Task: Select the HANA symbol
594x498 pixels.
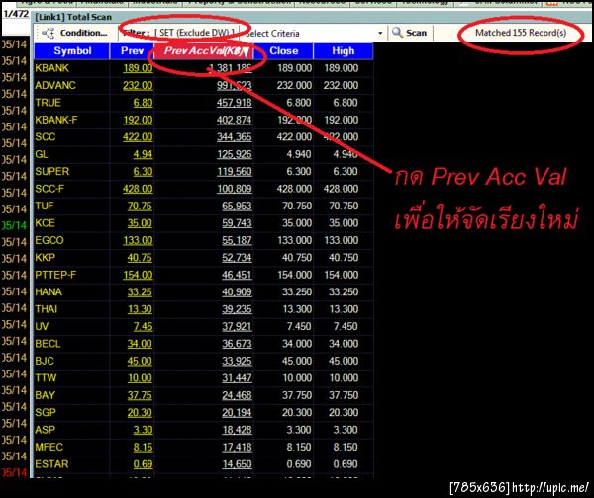Action: 49,291
